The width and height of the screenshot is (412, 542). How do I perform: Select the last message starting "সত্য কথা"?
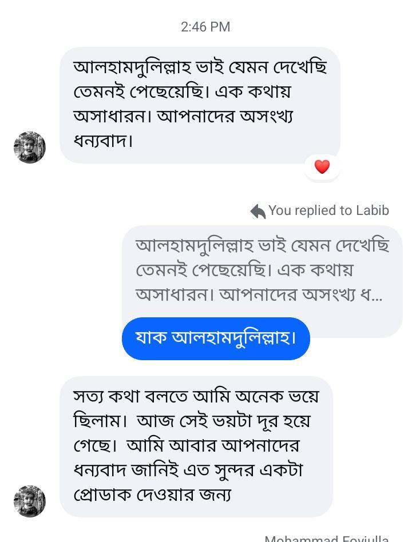pyautogui.click(x=196, y=446)
